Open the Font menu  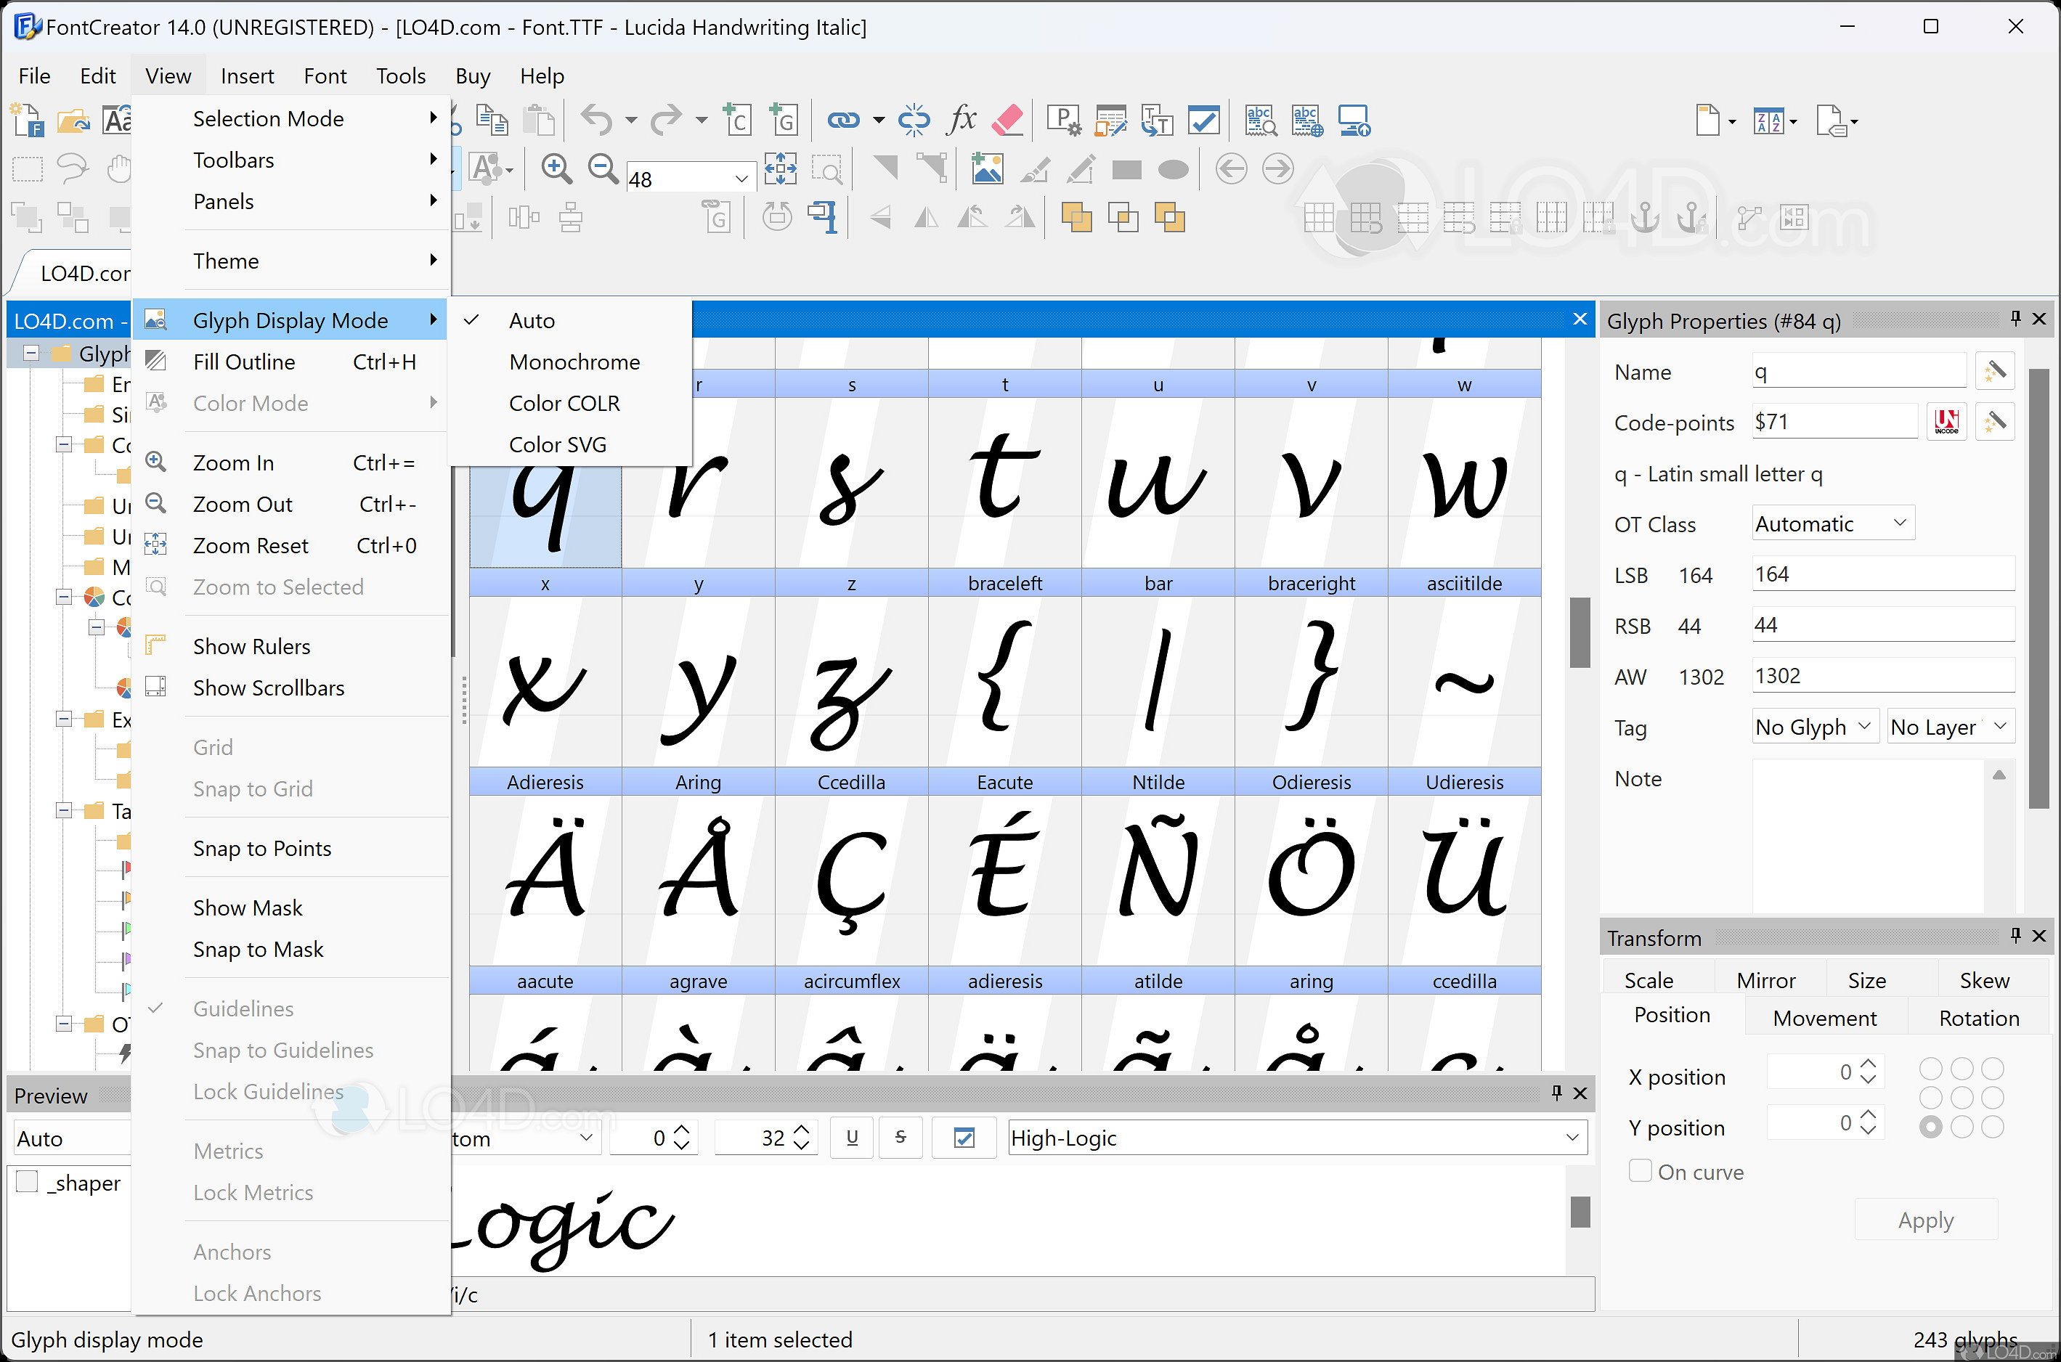[325, 76]
